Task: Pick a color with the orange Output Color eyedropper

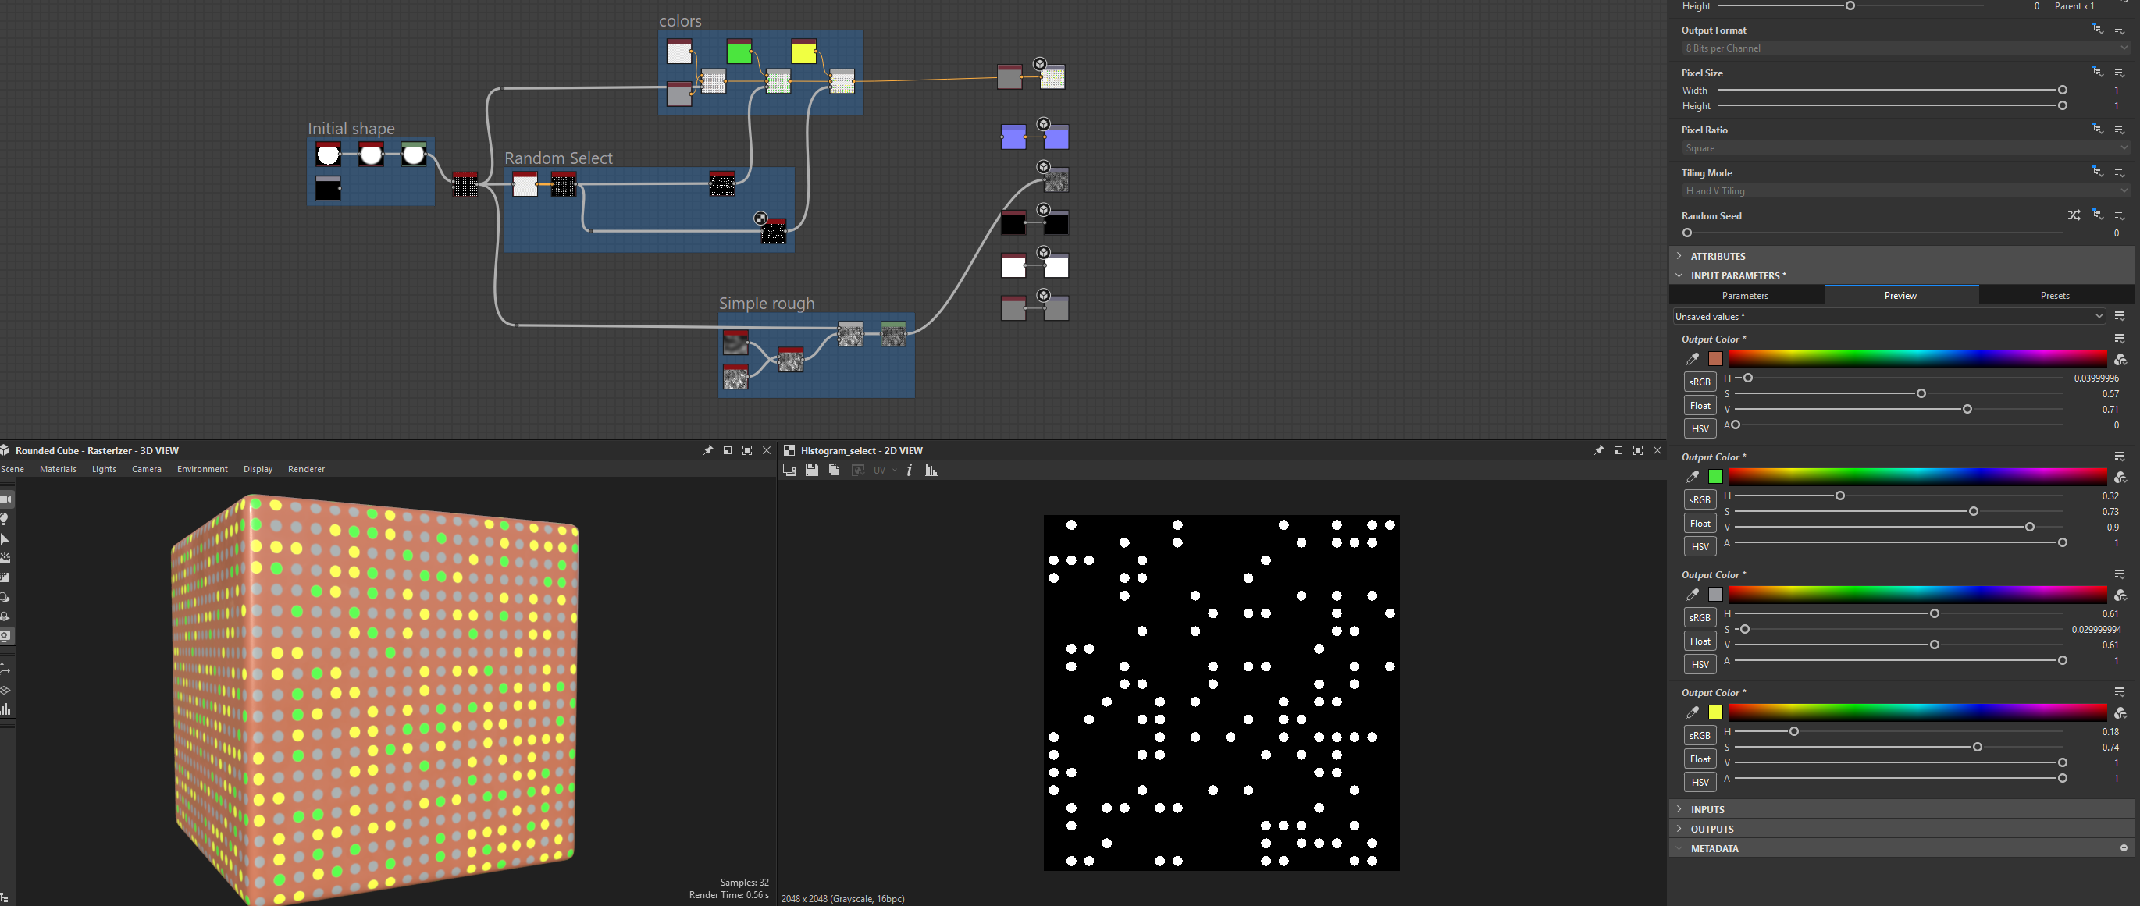Action: coord(1692,359)
